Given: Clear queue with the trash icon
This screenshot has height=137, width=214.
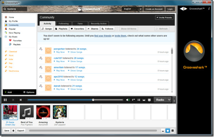Looking at the screenshot, I should pyautogui.click(x=13, y=131).
